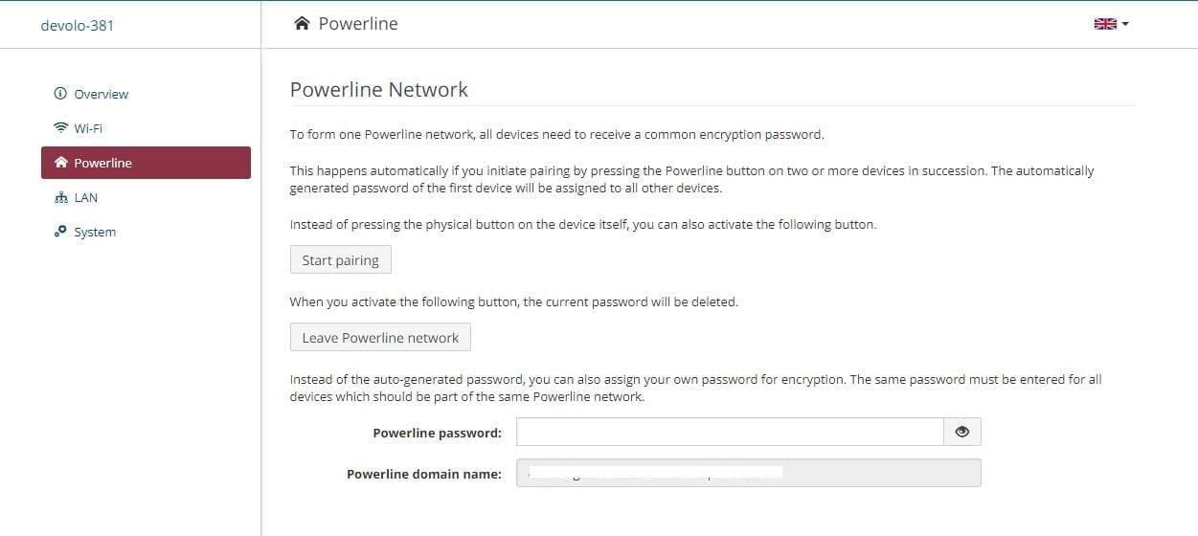Viewport: 1198px width, 536px height.
Task: Click the Powerline title in top header
Action: tap(358, 24)
